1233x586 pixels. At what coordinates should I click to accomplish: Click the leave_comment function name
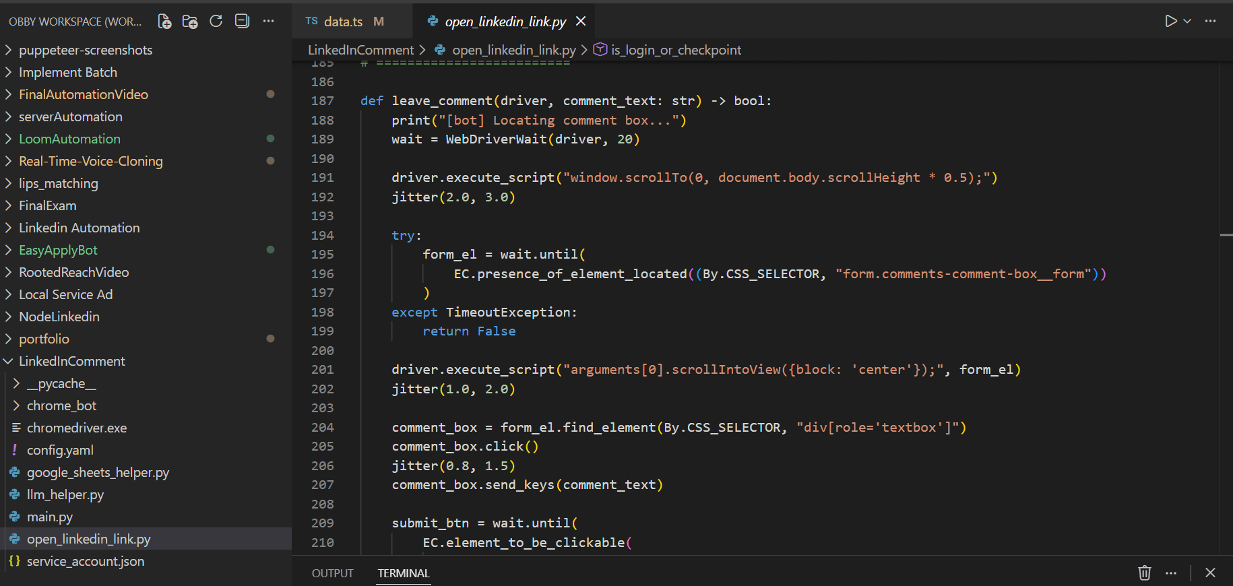[x=442, y=100]
